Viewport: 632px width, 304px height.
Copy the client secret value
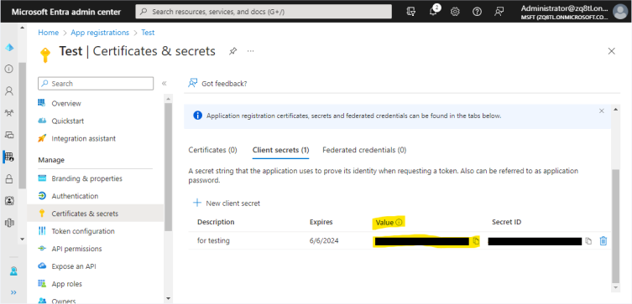coord(476,241)
